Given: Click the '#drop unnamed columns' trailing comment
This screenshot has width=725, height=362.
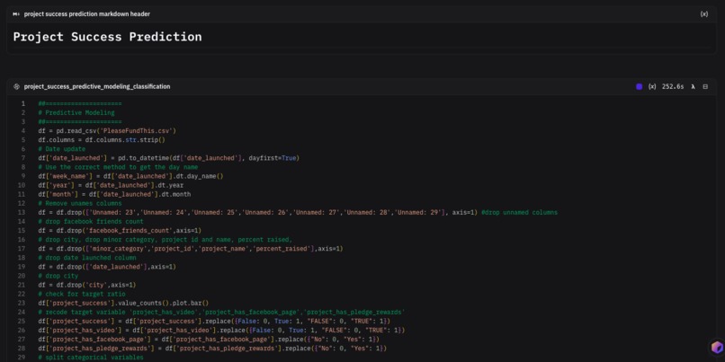Looking at the screenshot, I should (520, 212).
